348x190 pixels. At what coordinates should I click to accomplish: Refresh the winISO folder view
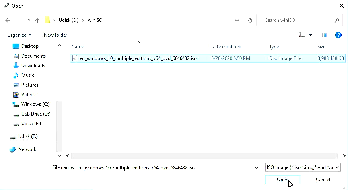click(x=250, y=20)
